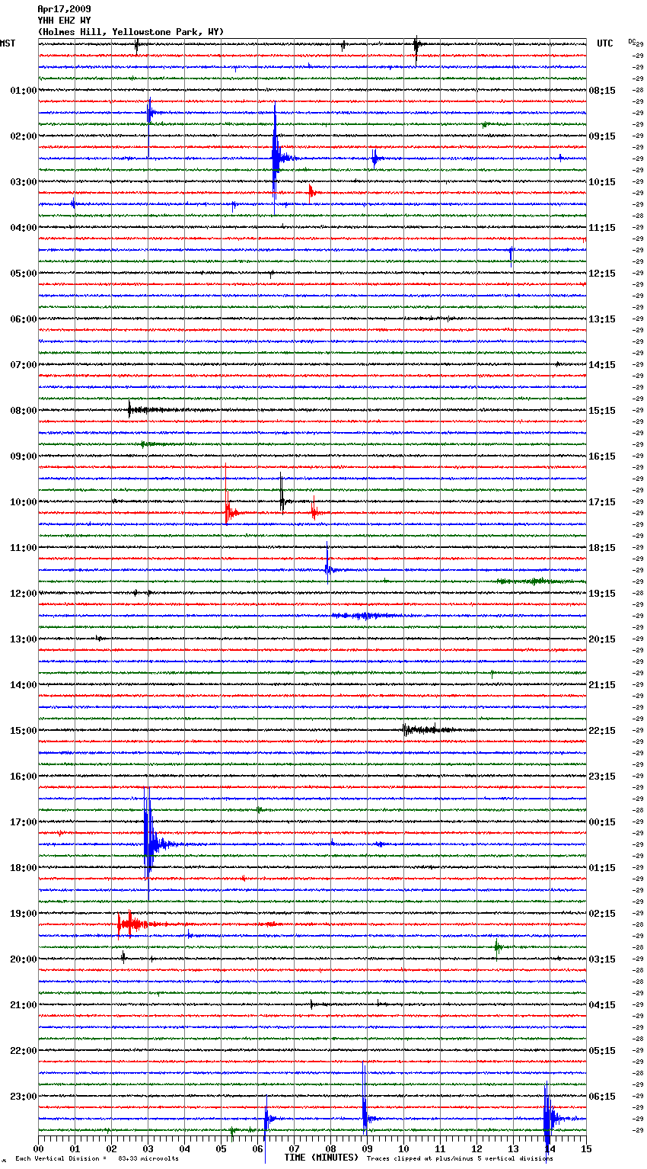Image resolution: width=647 pixels, height=1169 pixels.
Task: Click the date header 'Apr17,2009'
Action: [64, 9]
